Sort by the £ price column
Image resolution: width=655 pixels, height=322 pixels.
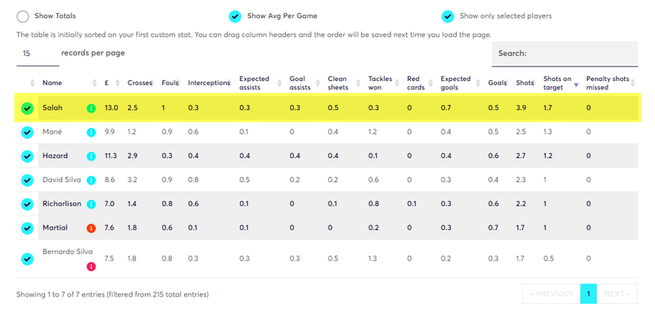tap(107, 83)
